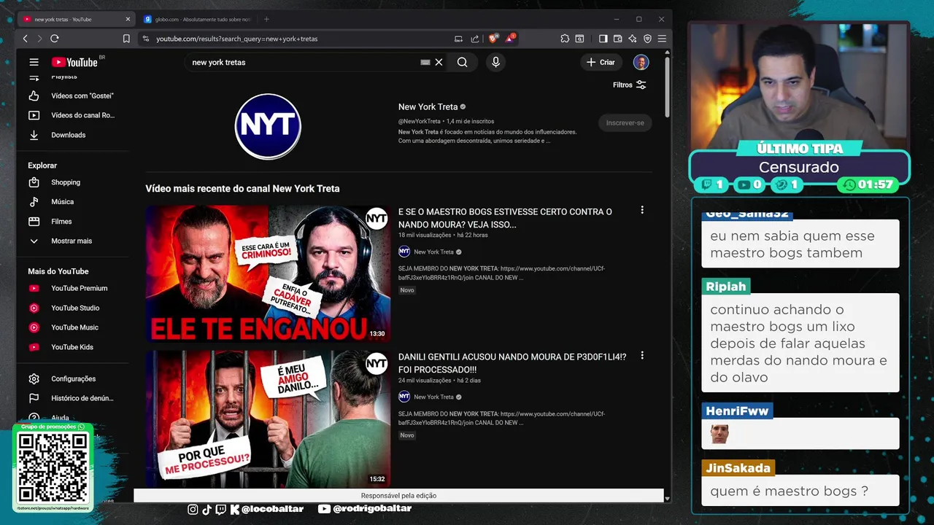
Task: Open options menu for Maestro Bogs video
Action: pos(642,210)
